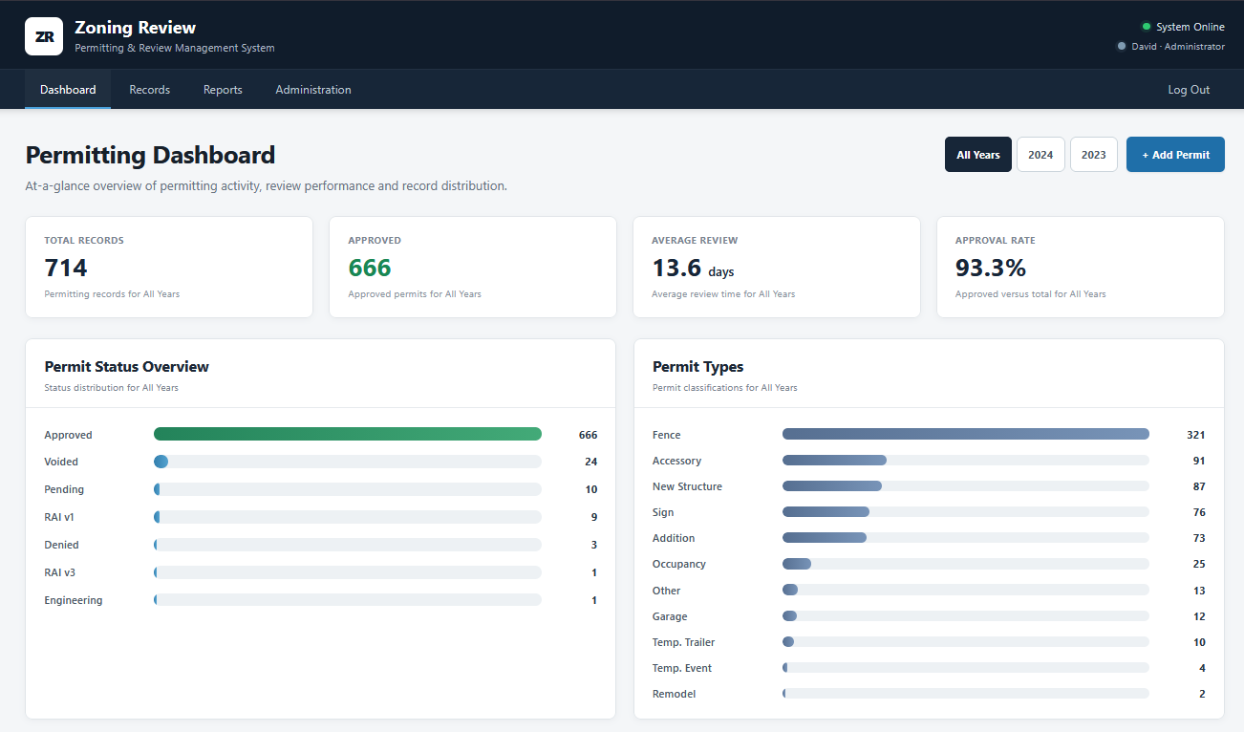Click the Addition count 73

(1199, 538)
